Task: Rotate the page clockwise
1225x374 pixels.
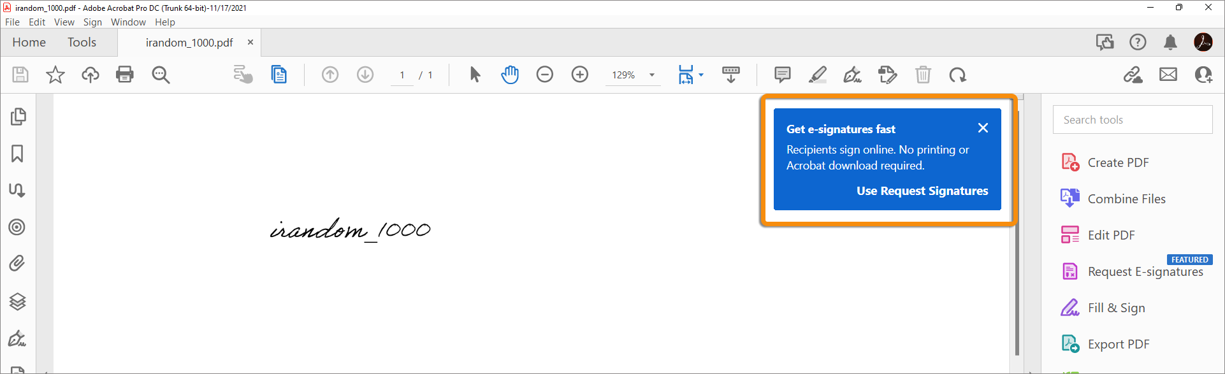Action: (x=957, y=75)
